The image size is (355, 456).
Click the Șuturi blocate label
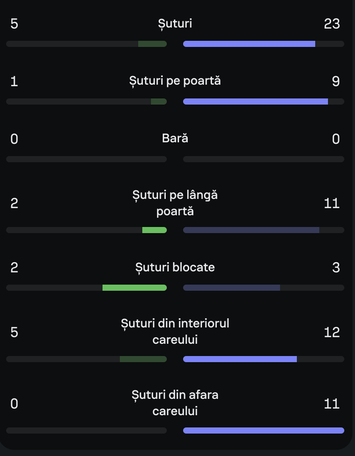click(175, 267)
